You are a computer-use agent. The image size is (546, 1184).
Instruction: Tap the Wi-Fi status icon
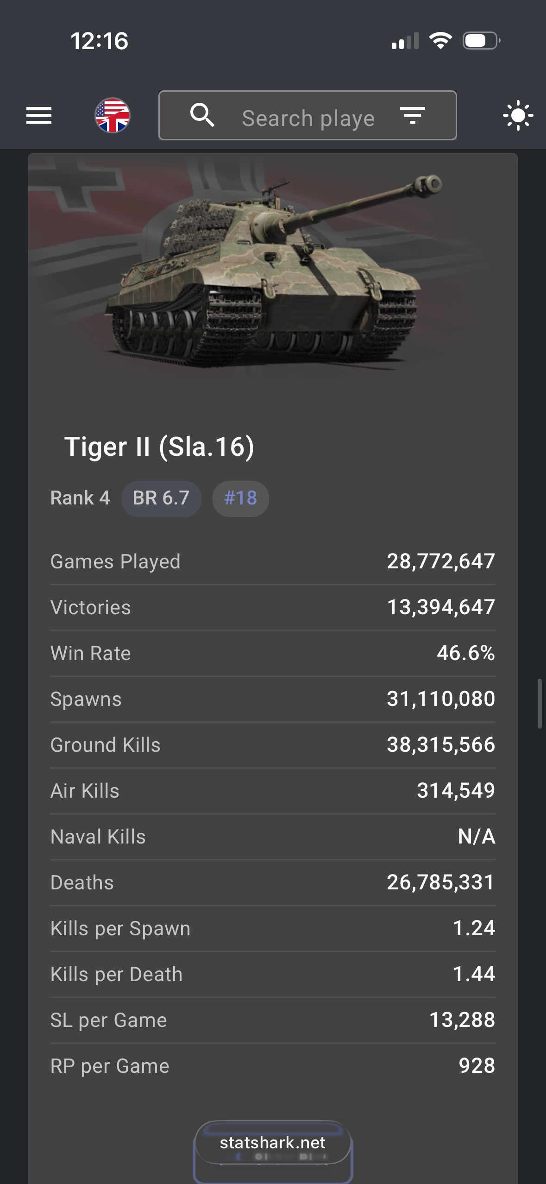(440, 41)
